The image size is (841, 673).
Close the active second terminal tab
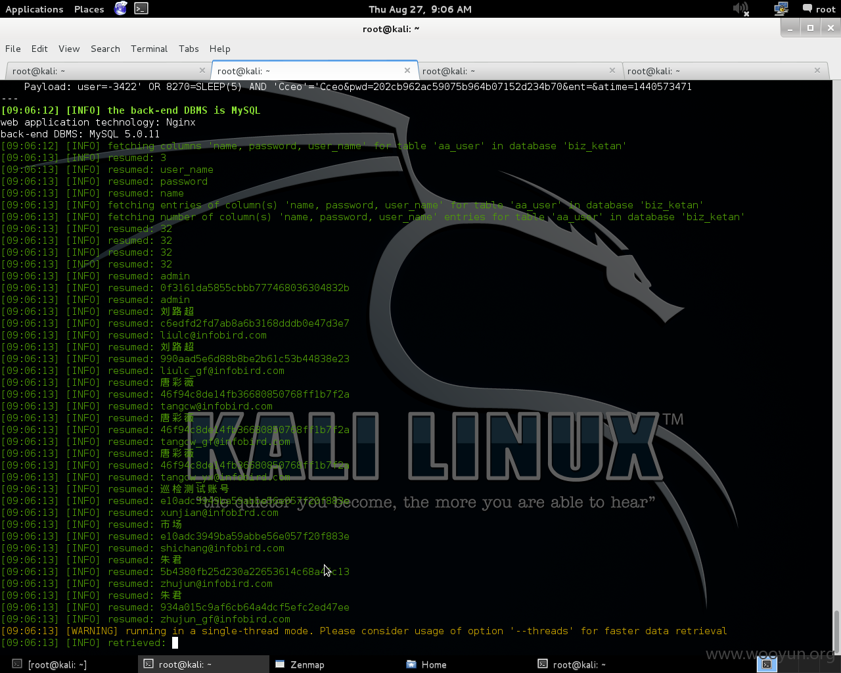tap(407, 70)
